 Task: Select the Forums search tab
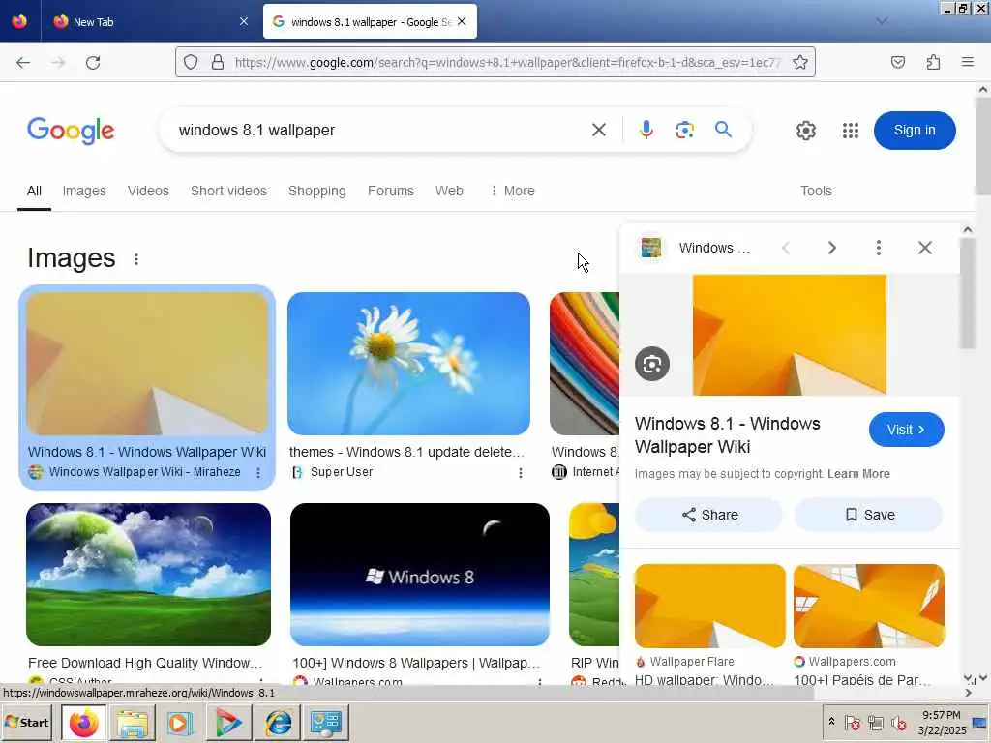391,191
